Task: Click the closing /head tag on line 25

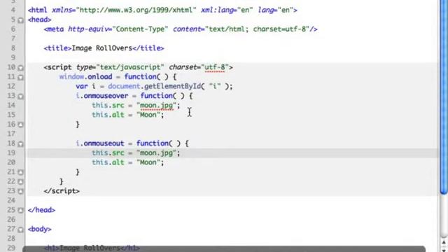Action: click(x=41, y=210)
